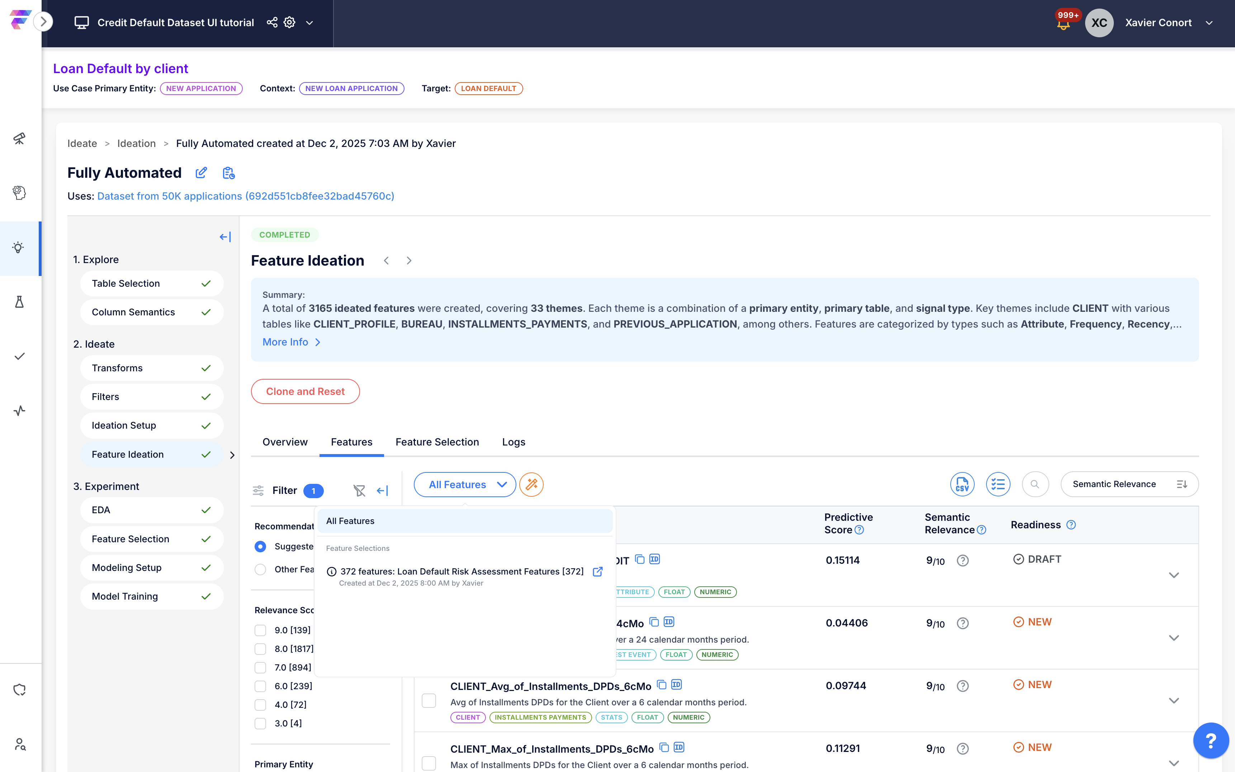The height and width of the screenshot is (772, 1235).
Task: Expand the DRAFT feature row chevron
Action: [1174, 575]
